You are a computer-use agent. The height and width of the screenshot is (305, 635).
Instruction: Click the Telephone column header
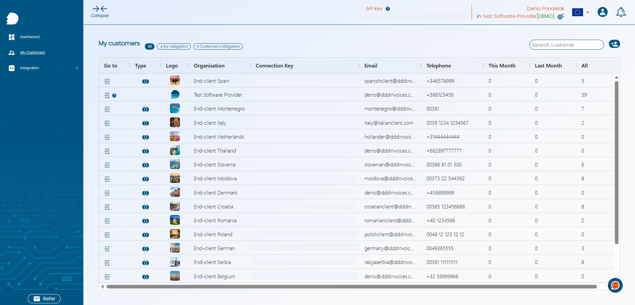439,66
